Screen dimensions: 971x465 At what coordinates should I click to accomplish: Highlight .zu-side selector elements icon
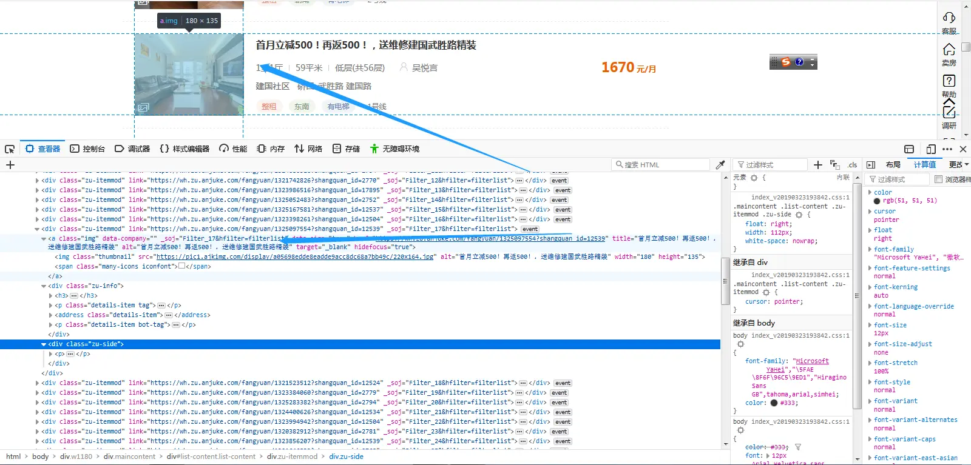tap(799, 215)
